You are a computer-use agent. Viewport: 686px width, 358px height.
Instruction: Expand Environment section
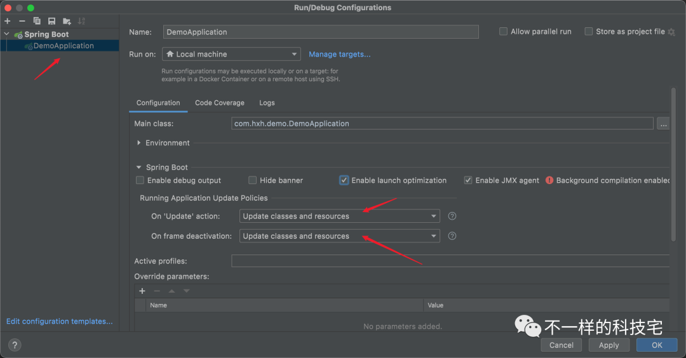(x=138, y=143)
